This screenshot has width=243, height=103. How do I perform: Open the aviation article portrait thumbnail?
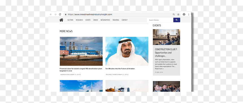coord(127,51)
